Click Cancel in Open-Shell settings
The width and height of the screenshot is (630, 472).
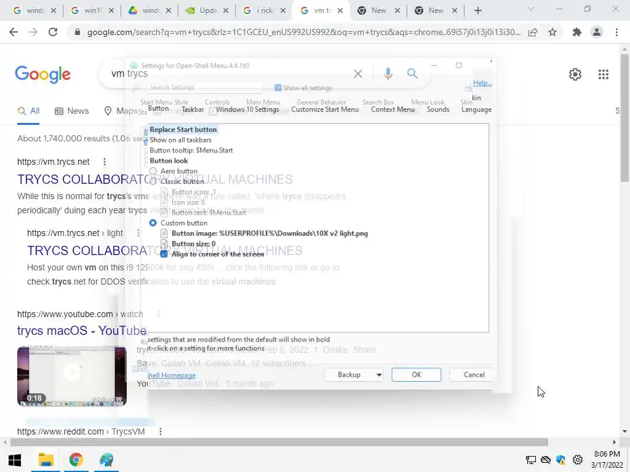(x=474, y=375)
